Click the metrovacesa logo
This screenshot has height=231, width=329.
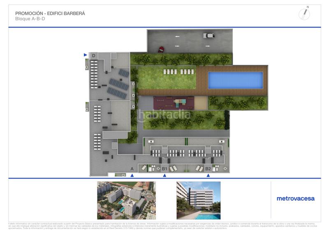coord(295,199)
